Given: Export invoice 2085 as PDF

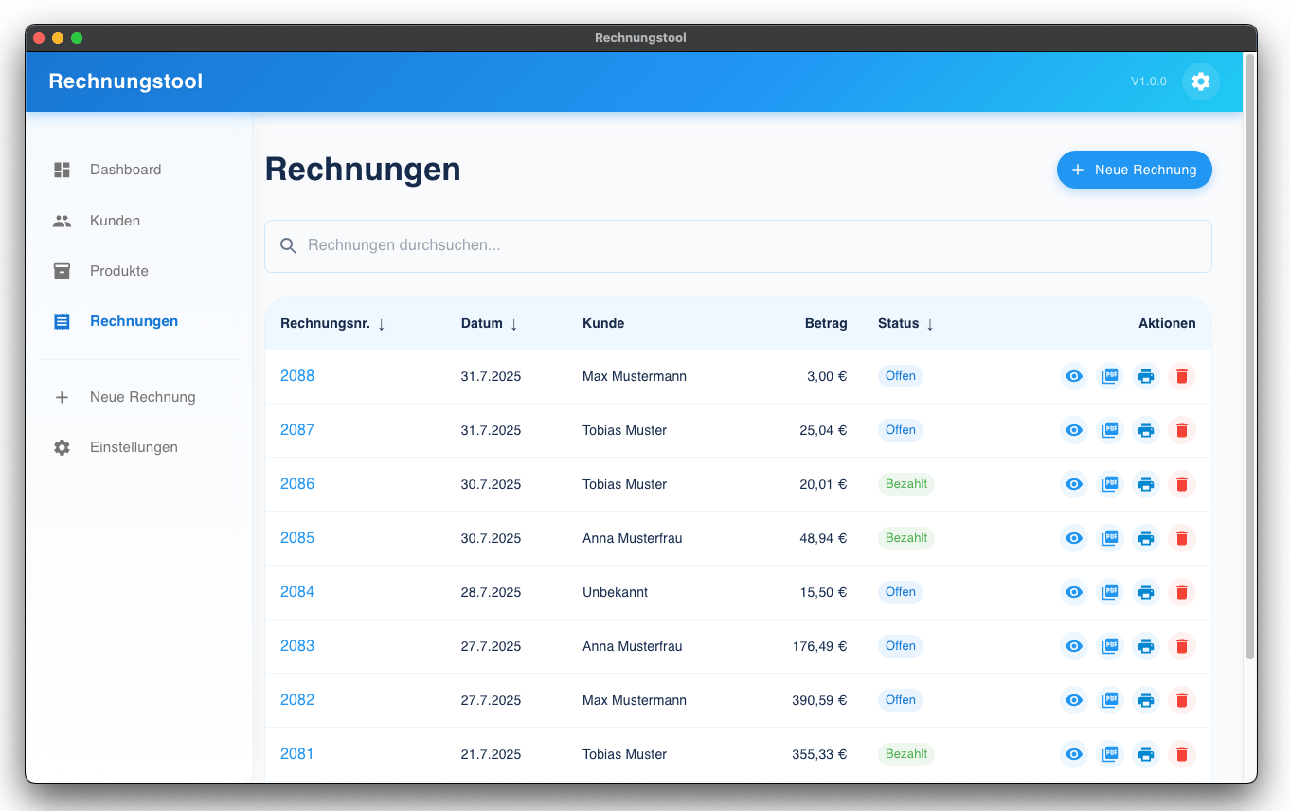Looking at the screenshot, I should (1110, 538).
